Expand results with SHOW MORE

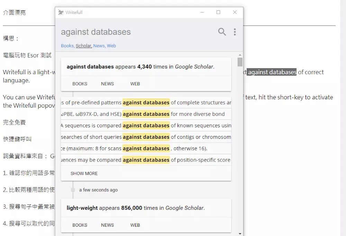click(x=84, y=173)
